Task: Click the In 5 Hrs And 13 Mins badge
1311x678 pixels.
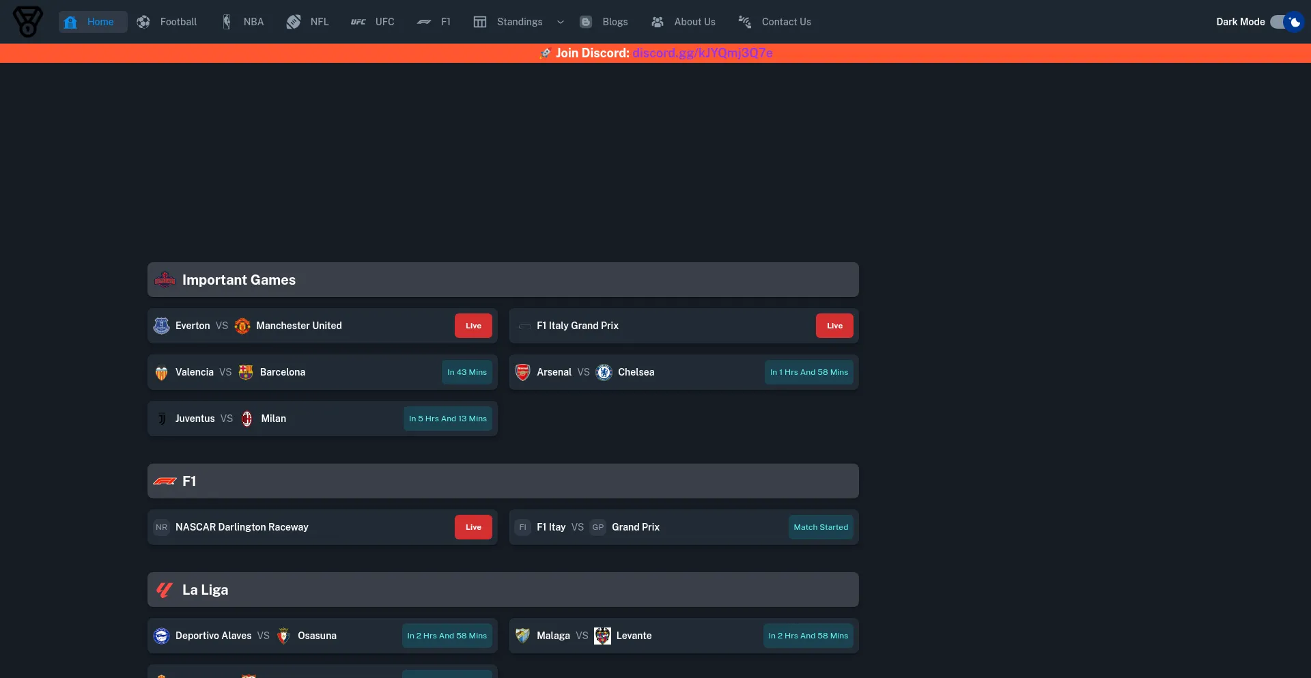Action: tap(448, 419)
